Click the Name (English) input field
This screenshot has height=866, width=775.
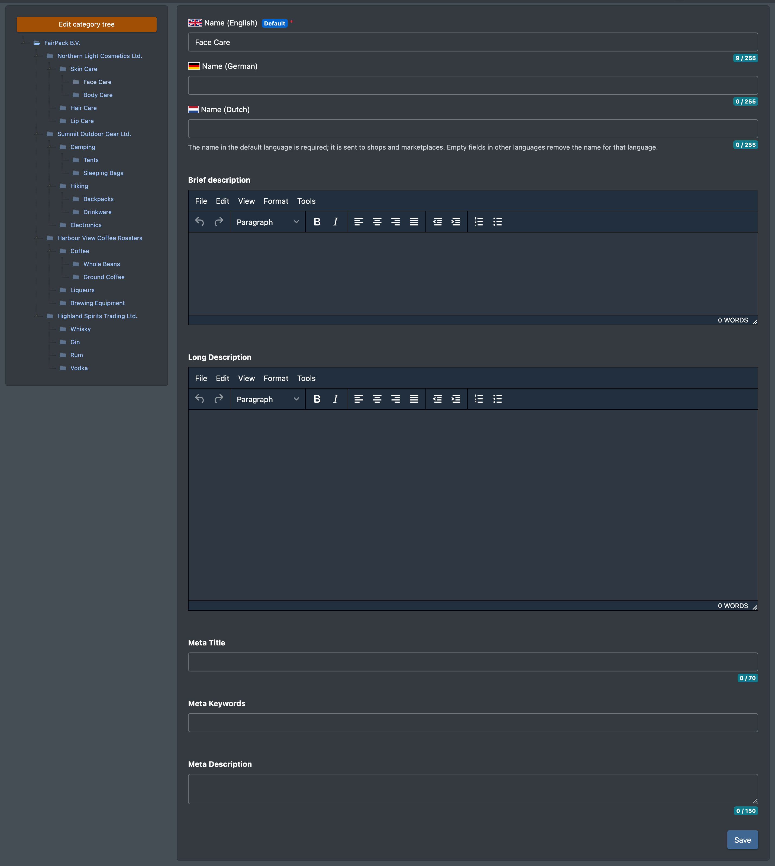tap(473, 42)
